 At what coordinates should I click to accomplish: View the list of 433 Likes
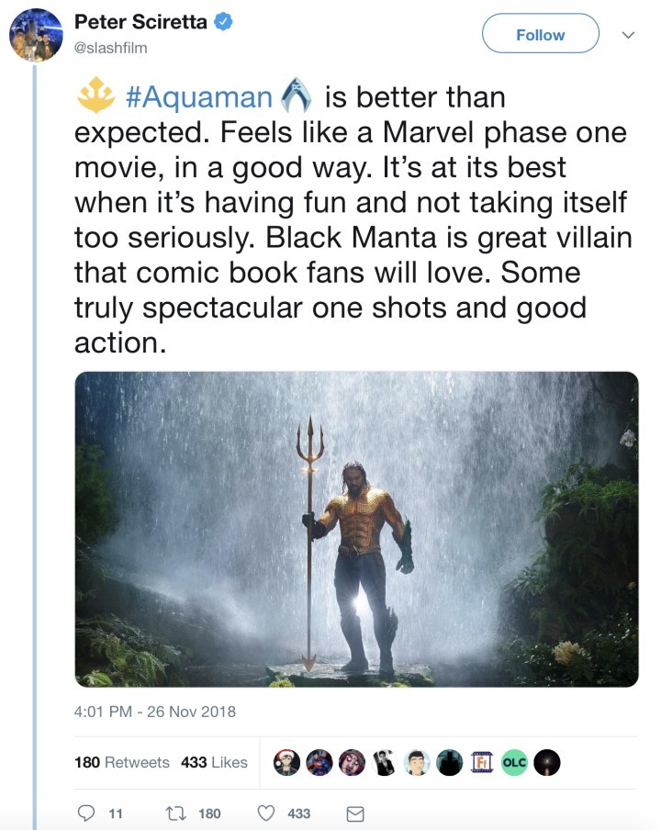tap(214, 762)
